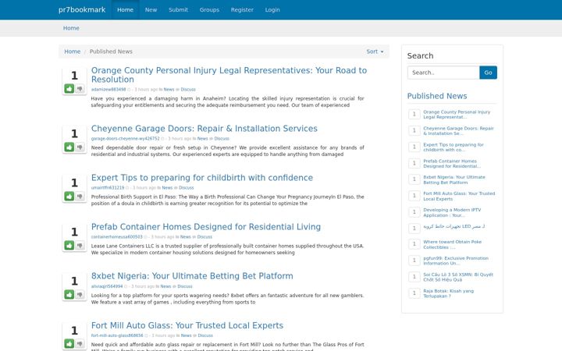Screen dimensions: 562x351
Task: Click Home breadcrumb beside Published News
Action: pos(72,51)
